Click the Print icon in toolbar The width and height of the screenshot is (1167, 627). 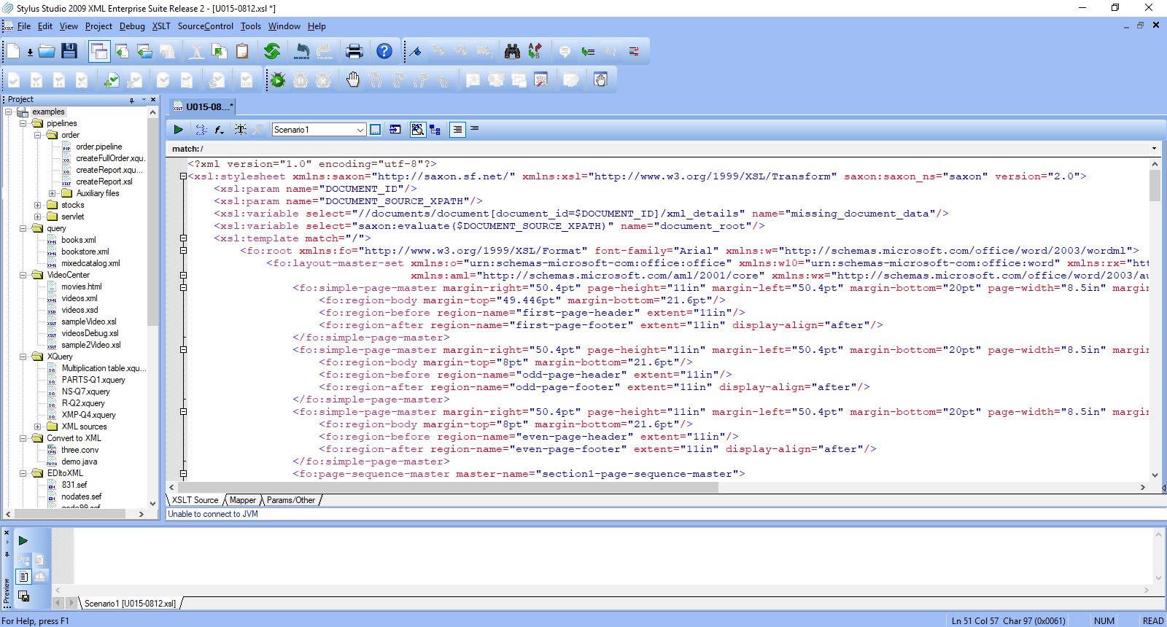click(354, 51)
